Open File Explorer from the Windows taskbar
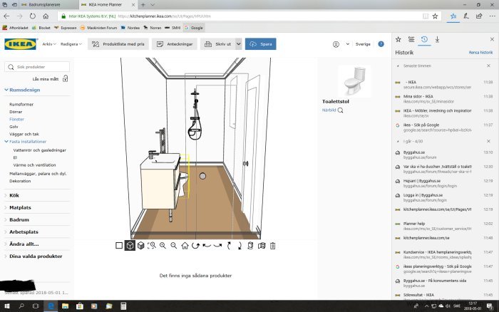Viewport: 499px width, 312px height. (x=66, y=306)
